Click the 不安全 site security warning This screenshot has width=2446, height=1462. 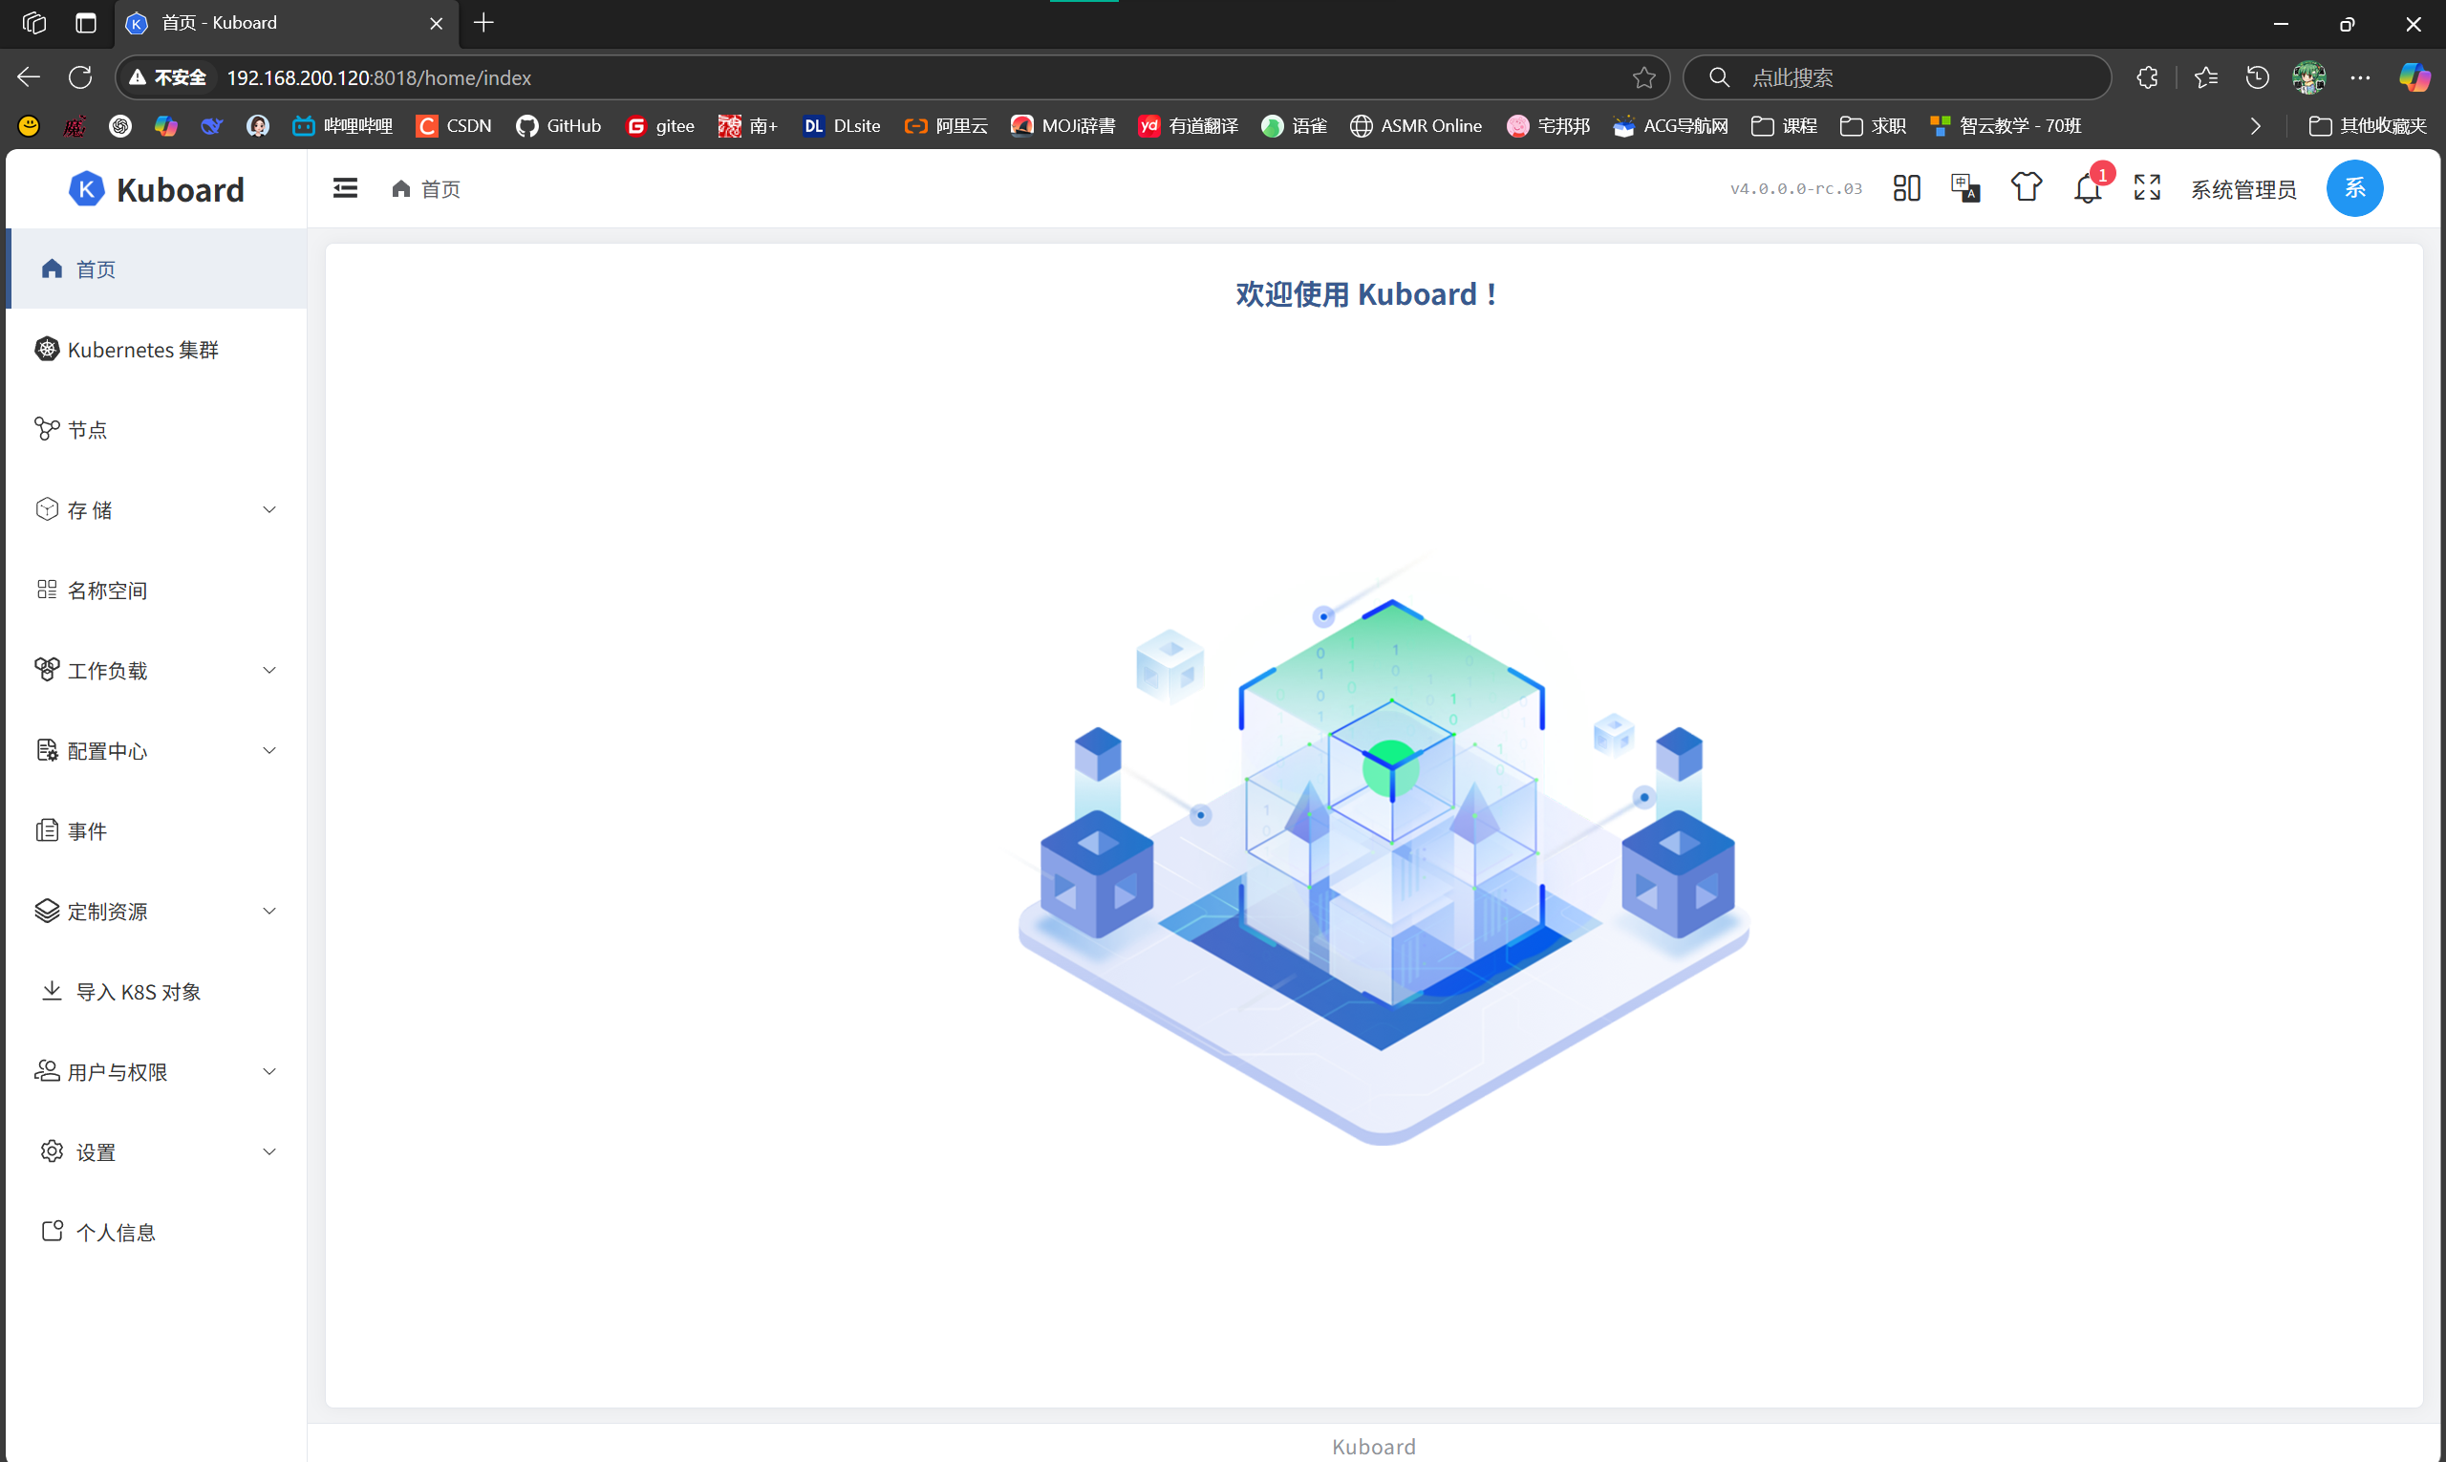[167, 76]
